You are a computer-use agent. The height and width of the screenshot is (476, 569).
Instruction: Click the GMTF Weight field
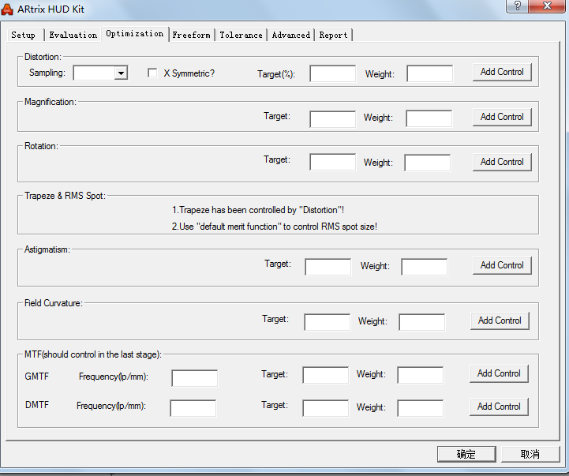coord(420,375)
